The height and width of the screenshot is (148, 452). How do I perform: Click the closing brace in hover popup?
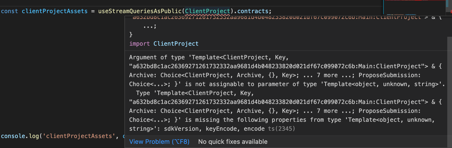(131, 35)
